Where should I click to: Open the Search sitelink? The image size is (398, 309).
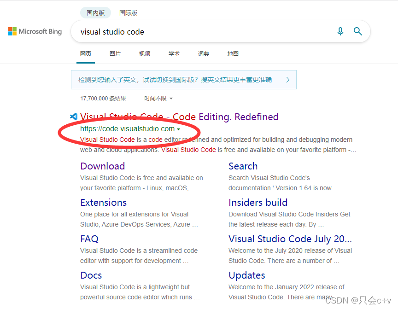243,166
